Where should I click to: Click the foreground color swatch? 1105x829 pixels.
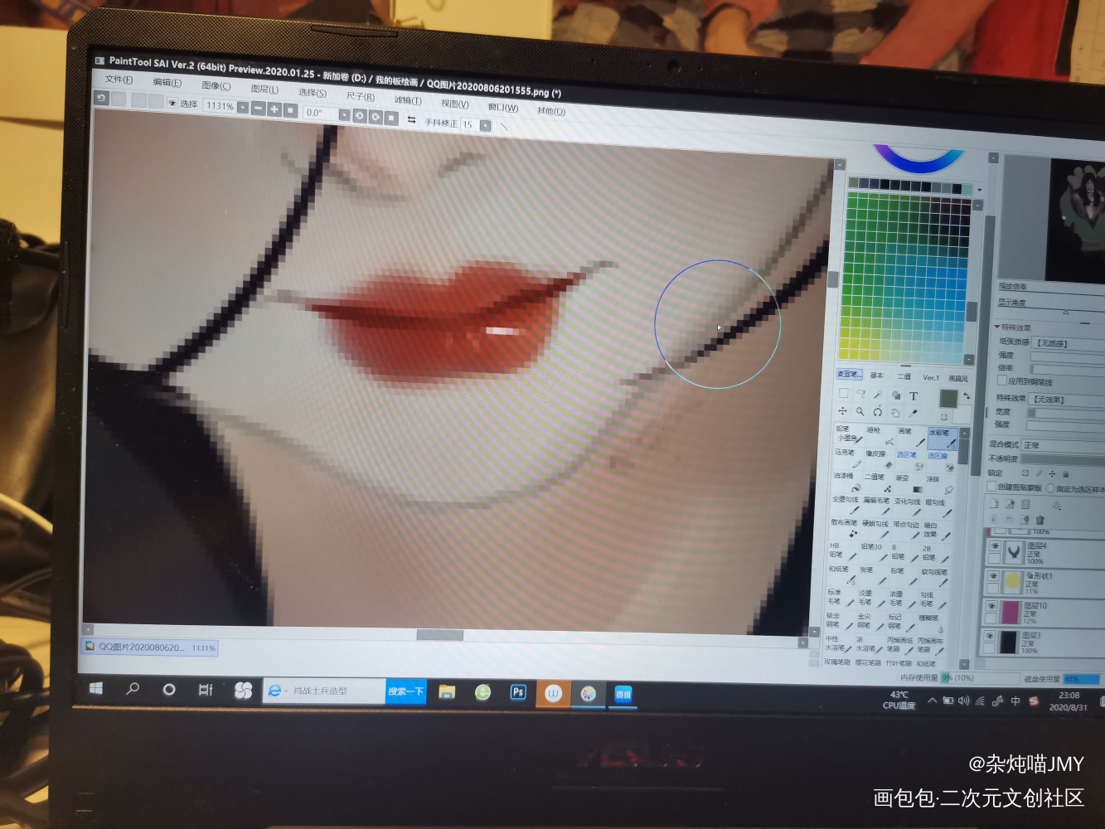click(x=948, y=399)
